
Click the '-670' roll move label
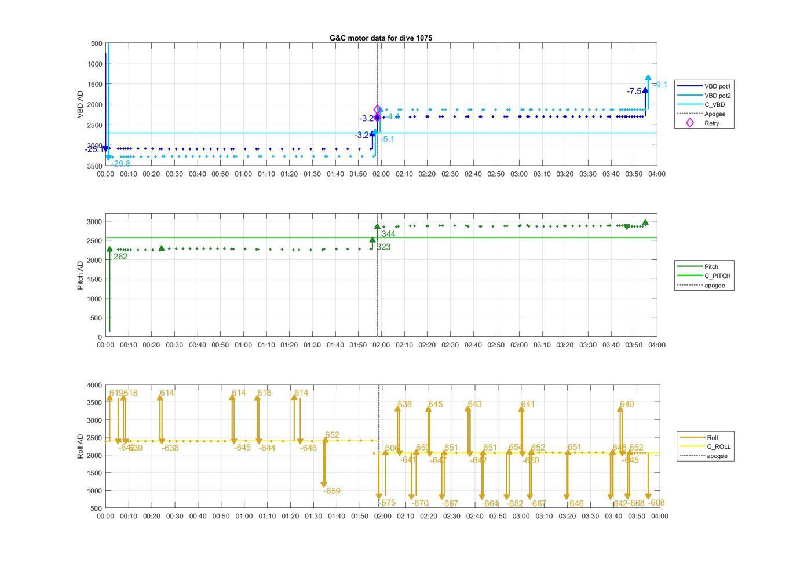(420, 504)
